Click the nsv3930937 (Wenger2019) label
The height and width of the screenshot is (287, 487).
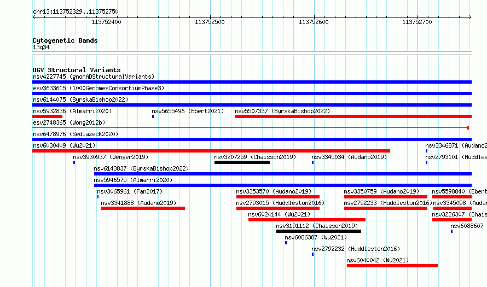[111, 157]
